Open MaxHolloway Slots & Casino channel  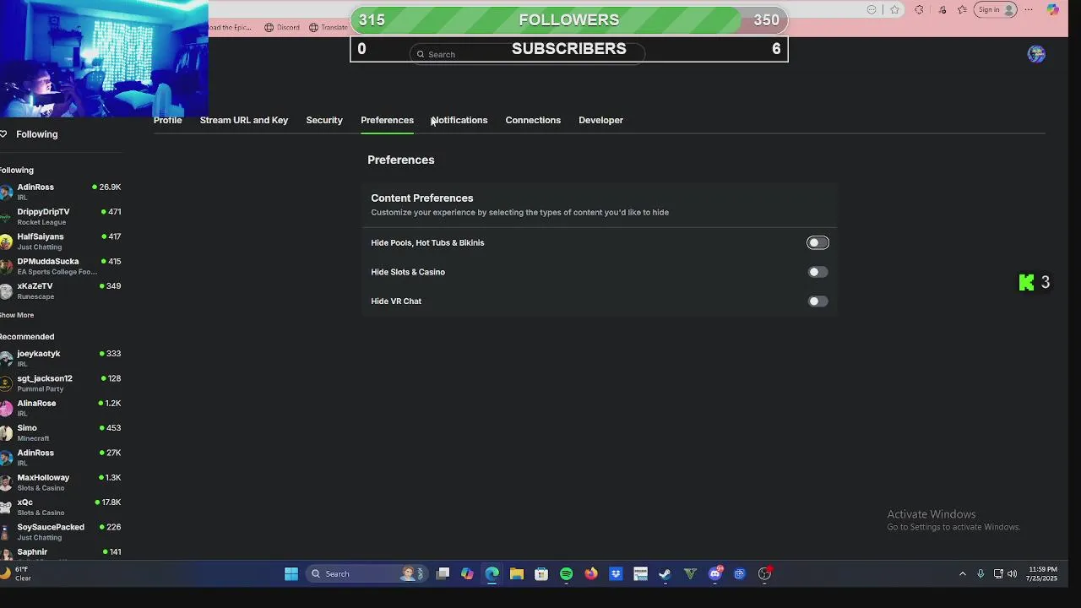[x=61, y=482]
